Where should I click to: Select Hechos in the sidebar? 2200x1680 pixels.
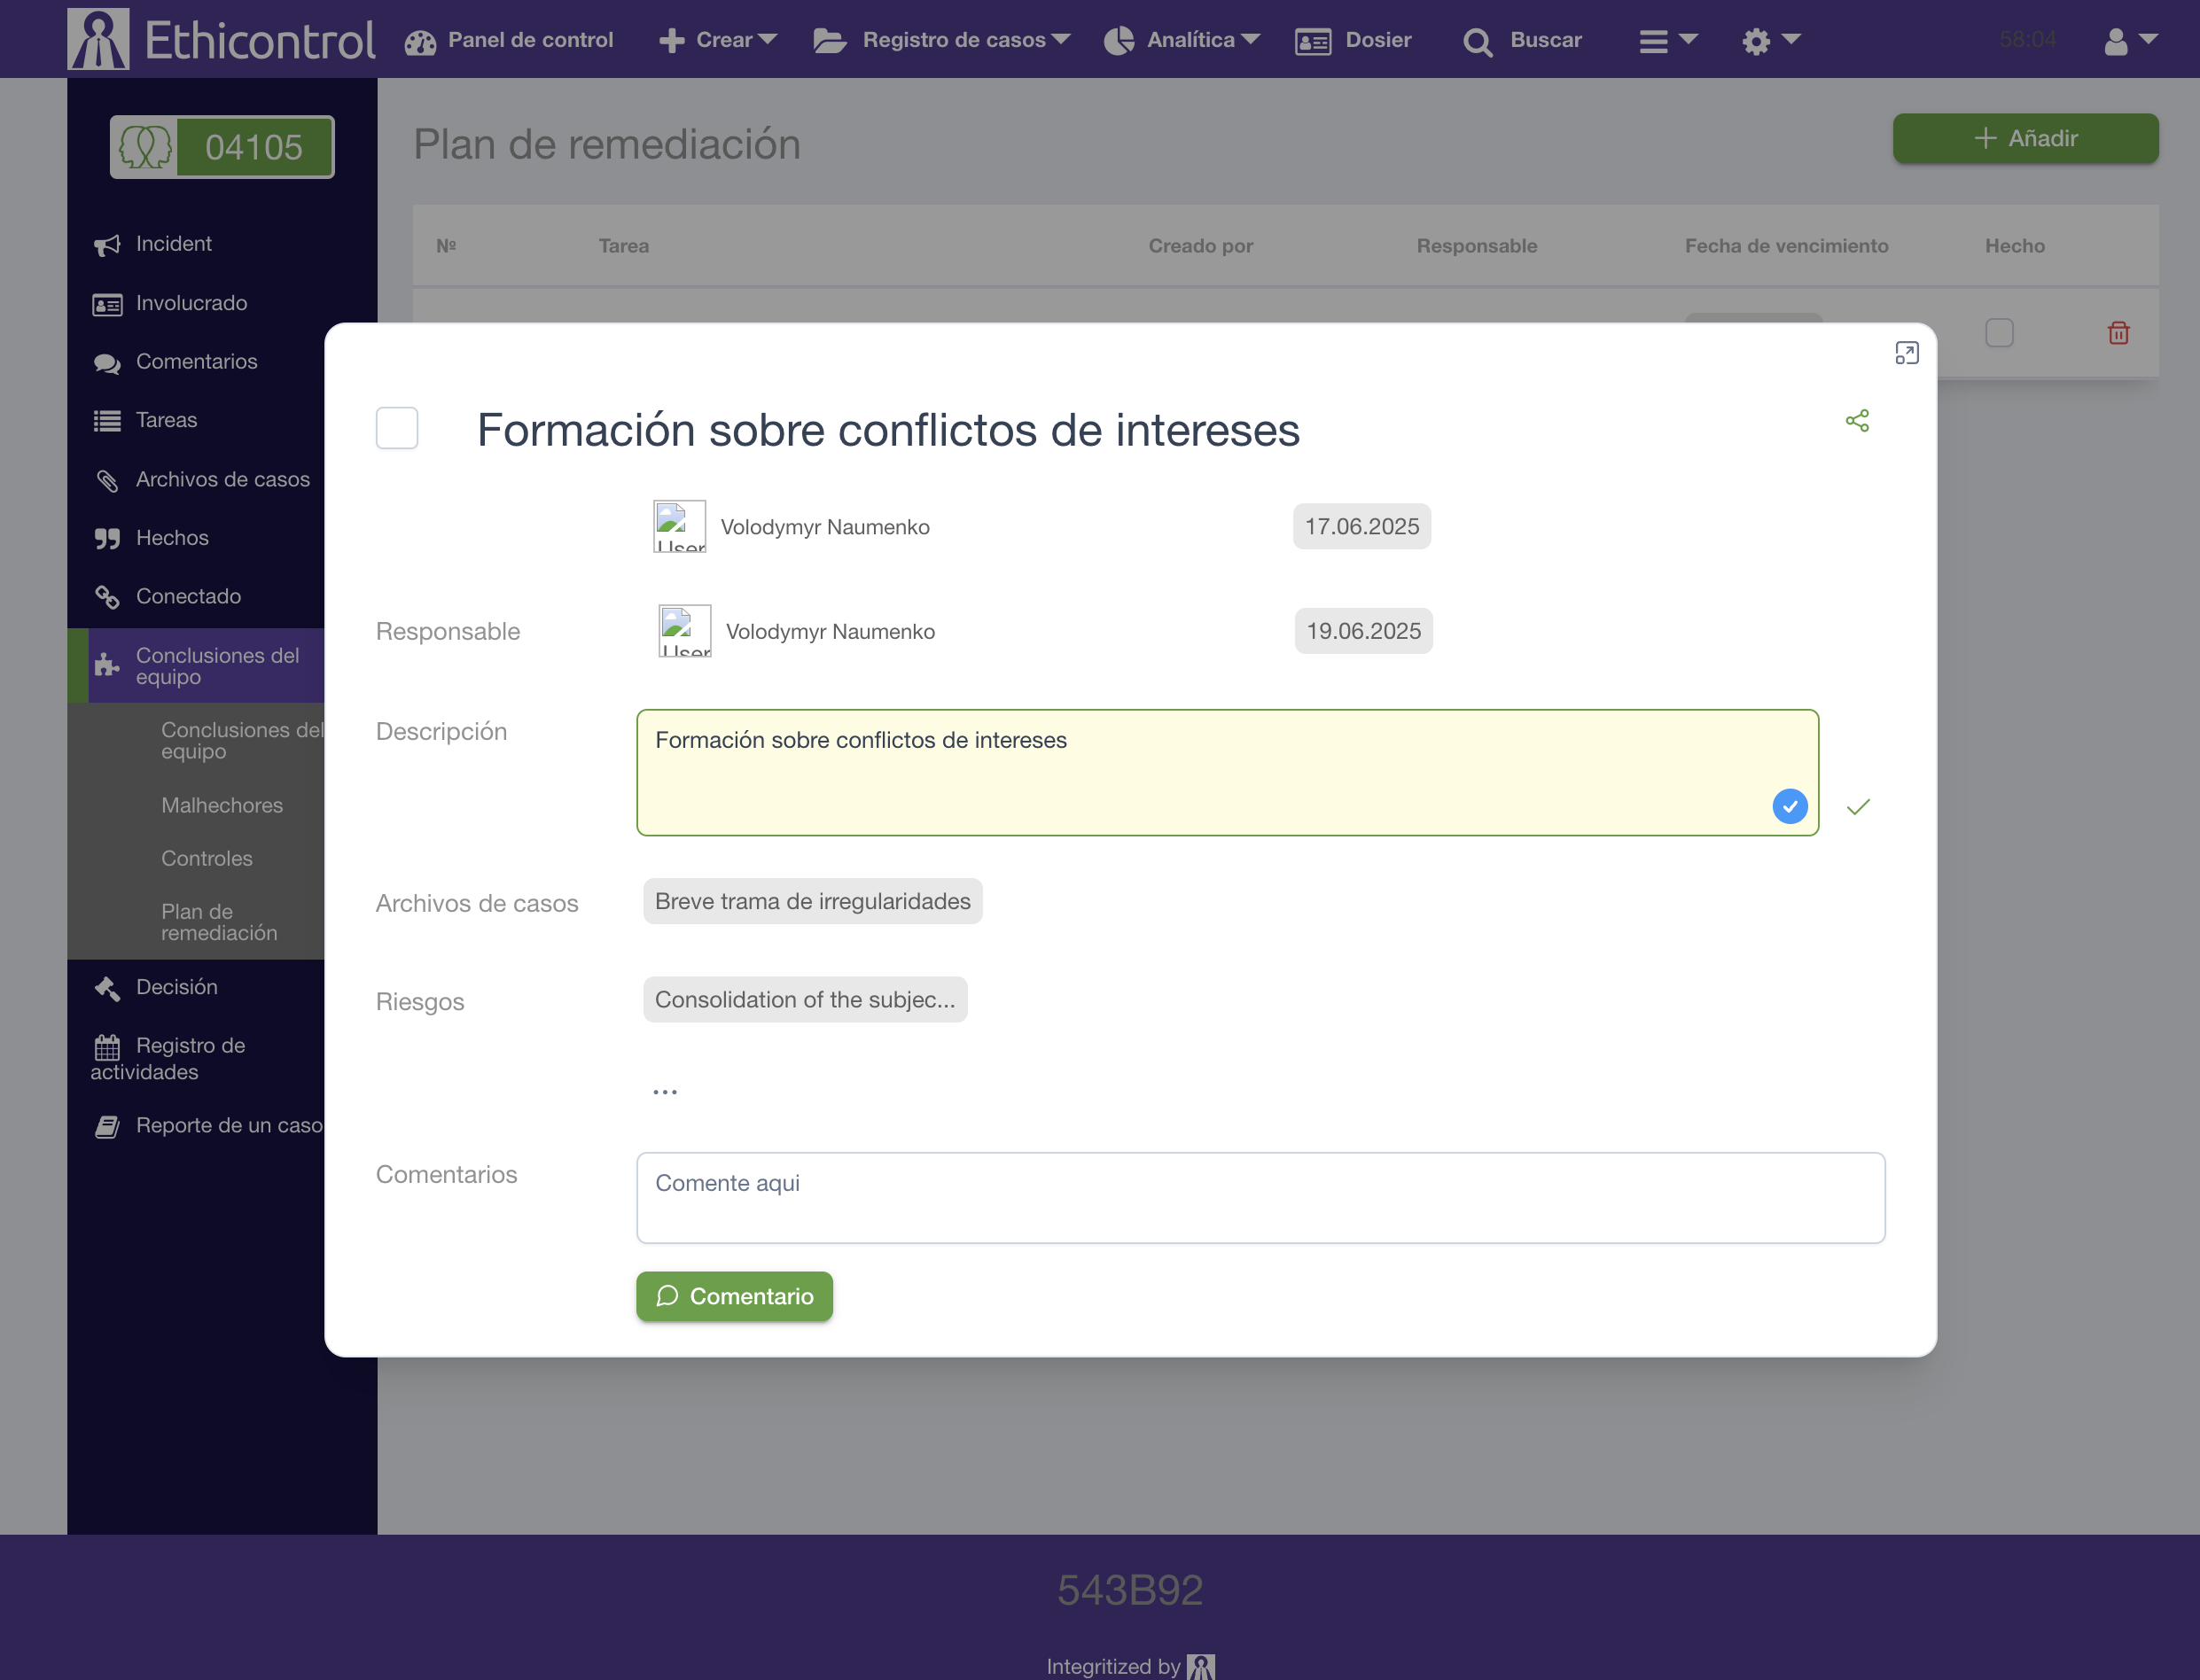(x=171, y=538)
